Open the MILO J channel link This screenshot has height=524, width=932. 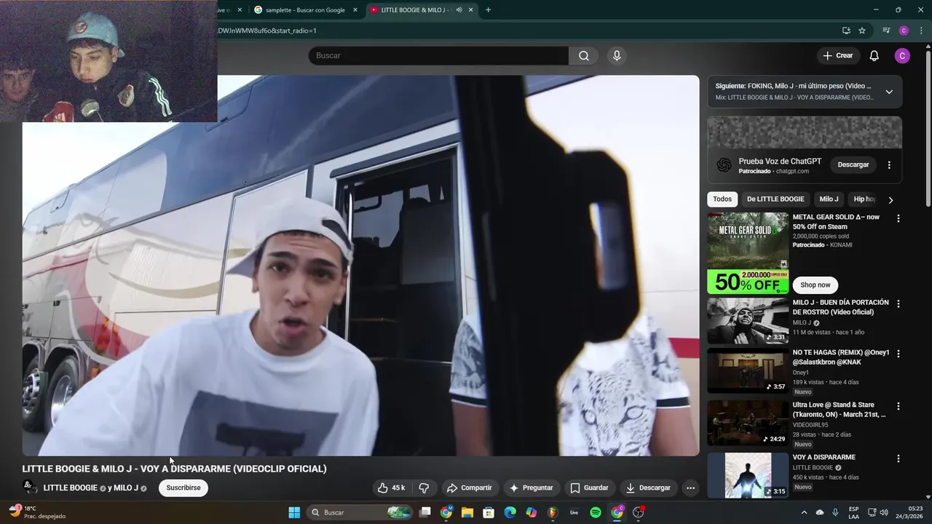click(125, 488)
